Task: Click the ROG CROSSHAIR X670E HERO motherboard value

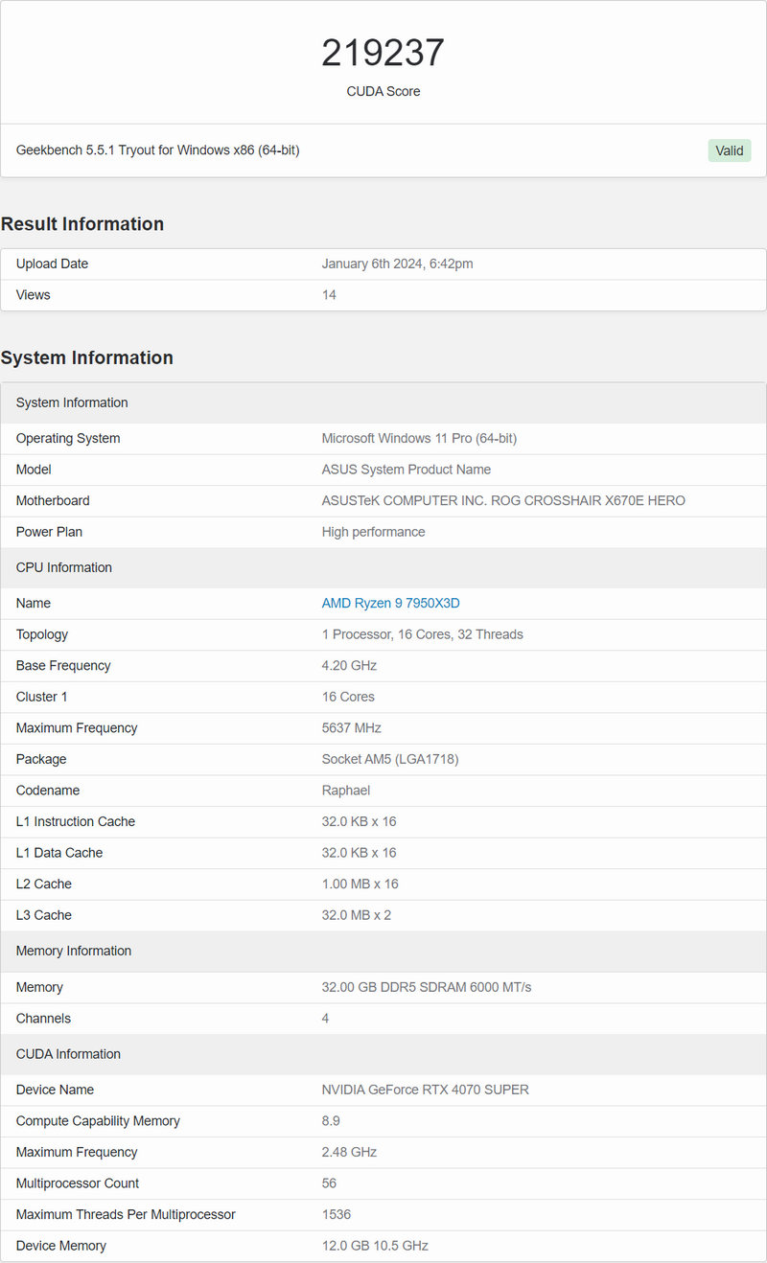Action: tap(503, 500)
